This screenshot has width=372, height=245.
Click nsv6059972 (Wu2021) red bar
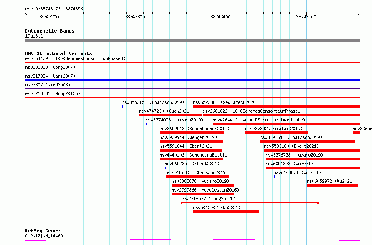[333, 186]
